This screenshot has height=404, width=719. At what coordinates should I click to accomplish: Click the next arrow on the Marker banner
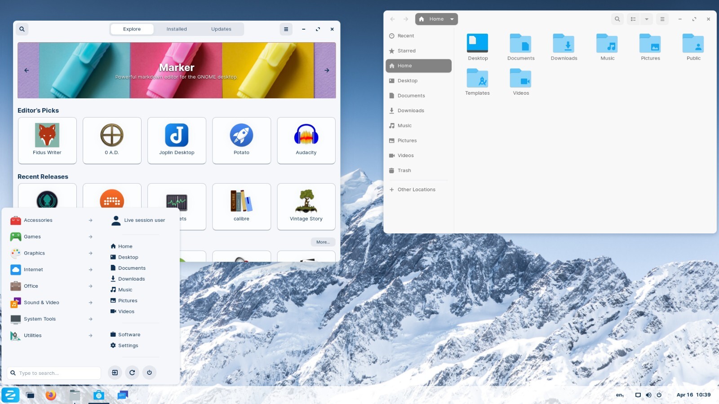coord(327,70)
